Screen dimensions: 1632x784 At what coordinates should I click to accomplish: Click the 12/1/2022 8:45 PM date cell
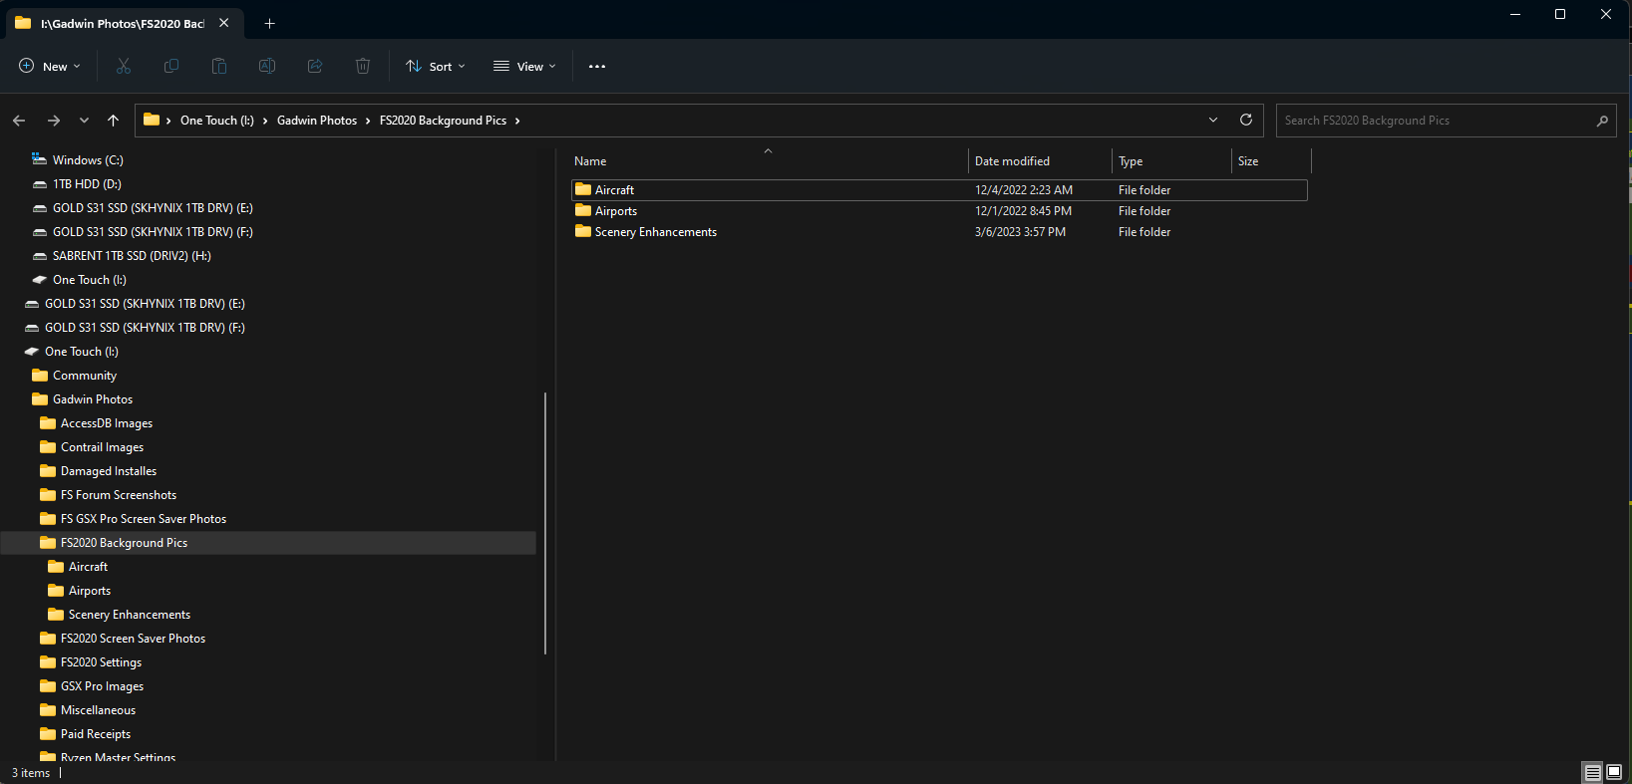point(1023,211)
